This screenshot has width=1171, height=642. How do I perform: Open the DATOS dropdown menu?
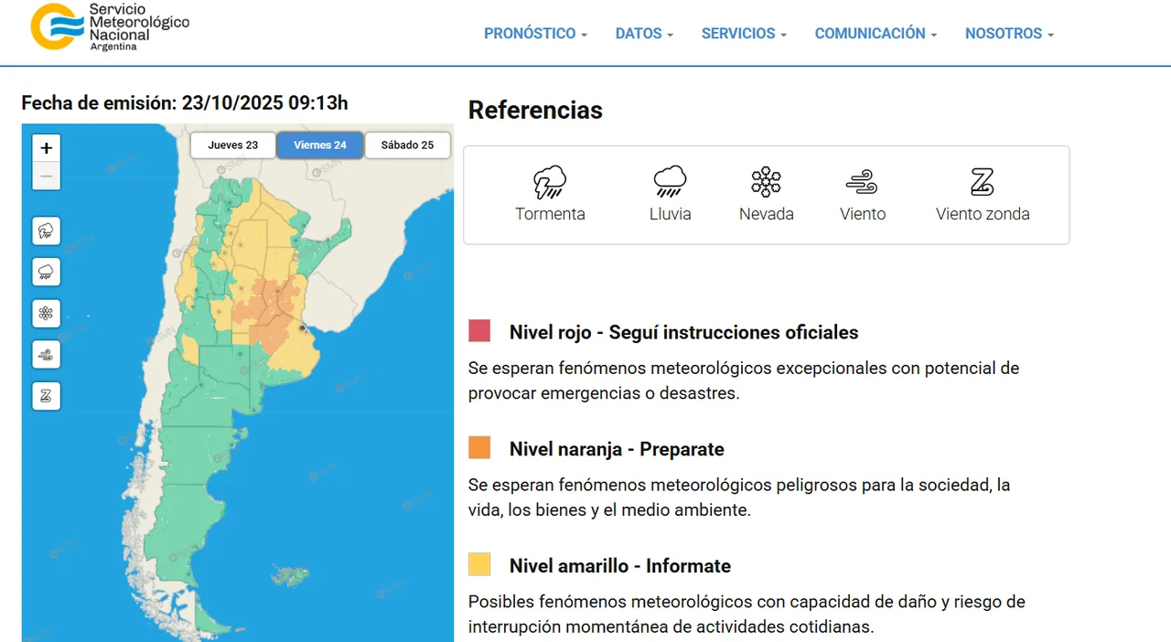tap(644, 34)
